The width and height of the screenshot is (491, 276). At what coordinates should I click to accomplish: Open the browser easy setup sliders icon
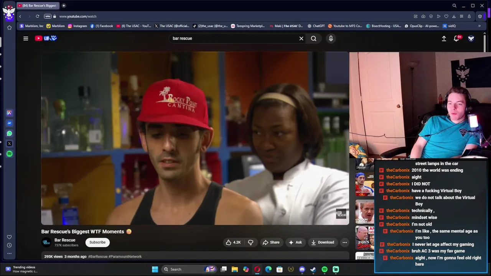461,16
